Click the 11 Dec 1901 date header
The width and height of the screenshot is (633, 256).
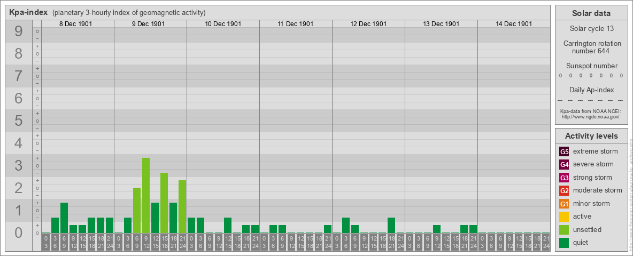click(296, 24)
